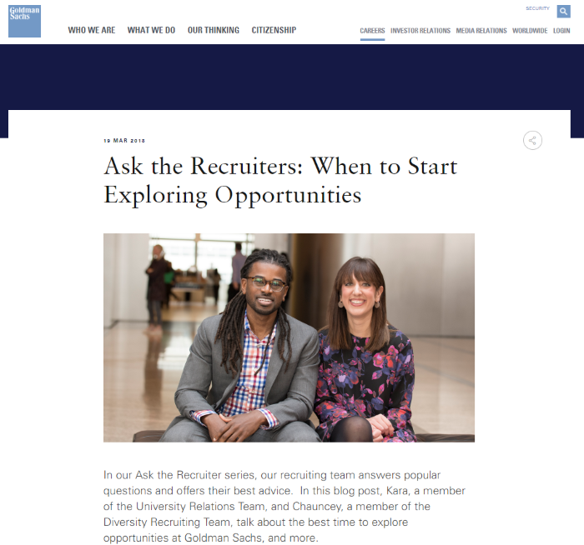
Task: Open the Investor Relations link
Action: click(x=420, y=31)
